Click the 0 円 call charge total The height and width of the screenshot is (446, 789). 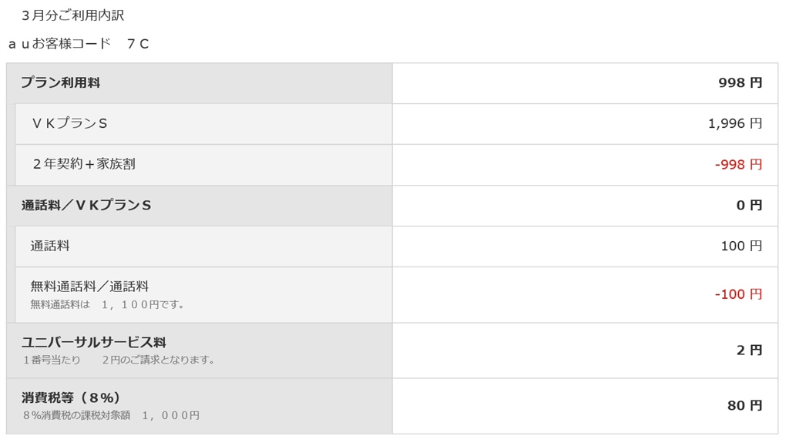(749, 206)
